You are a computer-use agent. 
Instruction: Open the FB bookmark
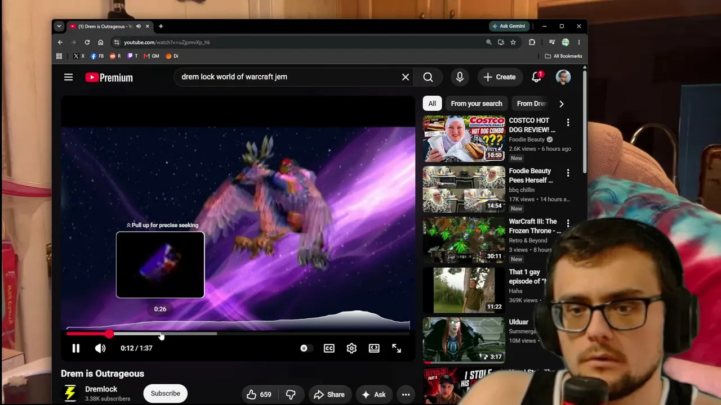(x=97, y=56)
